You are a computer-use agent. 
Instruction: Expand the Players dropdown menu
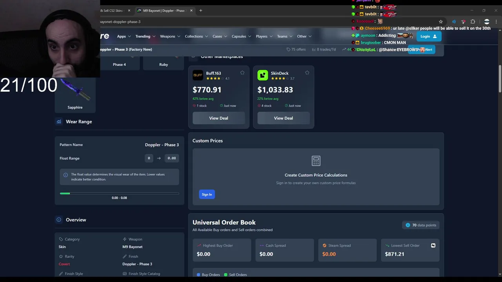click(x=264, y=36)
